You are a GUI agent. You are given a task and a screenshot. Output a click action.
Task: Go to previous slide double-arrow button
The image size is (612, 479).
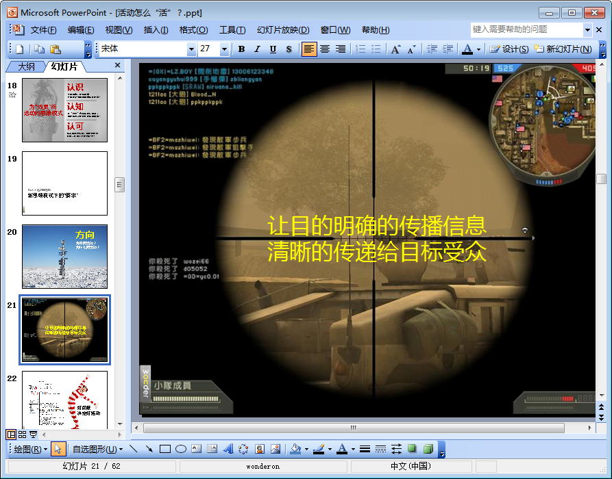coord(601,407)
